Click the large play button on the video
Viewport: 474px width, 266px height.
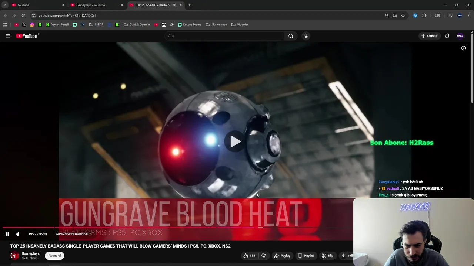236,141
